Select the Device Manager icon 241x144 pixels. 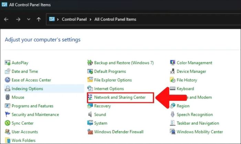click(173, 71)
